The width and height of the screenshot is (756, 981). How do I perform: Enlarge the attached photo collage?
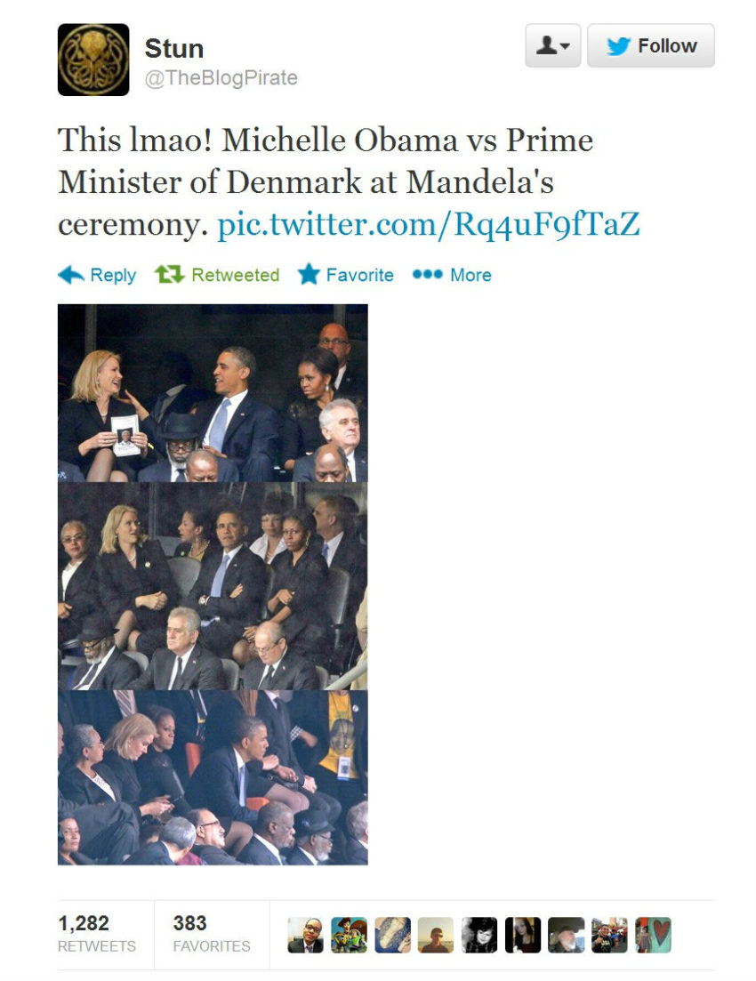[213, 584]
